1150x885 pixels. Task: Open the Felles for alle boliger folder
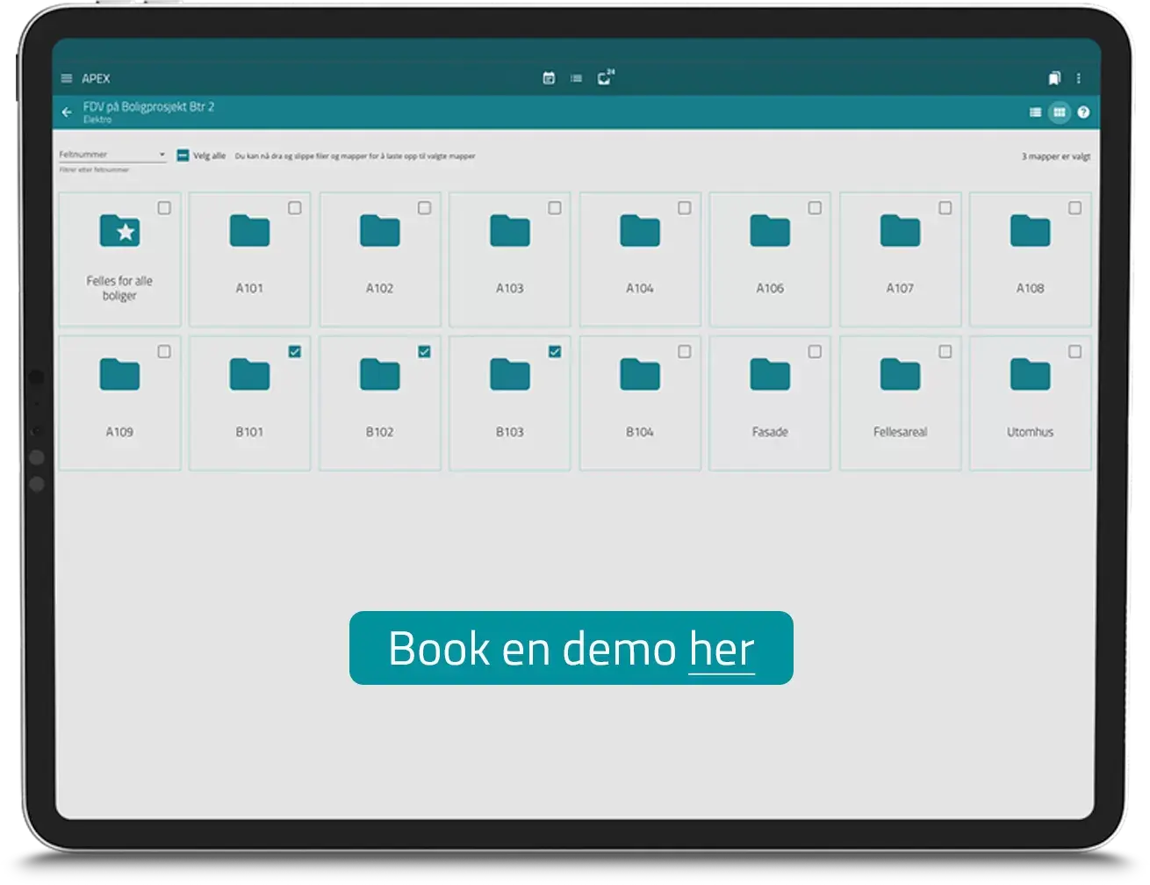coord(119,259)
